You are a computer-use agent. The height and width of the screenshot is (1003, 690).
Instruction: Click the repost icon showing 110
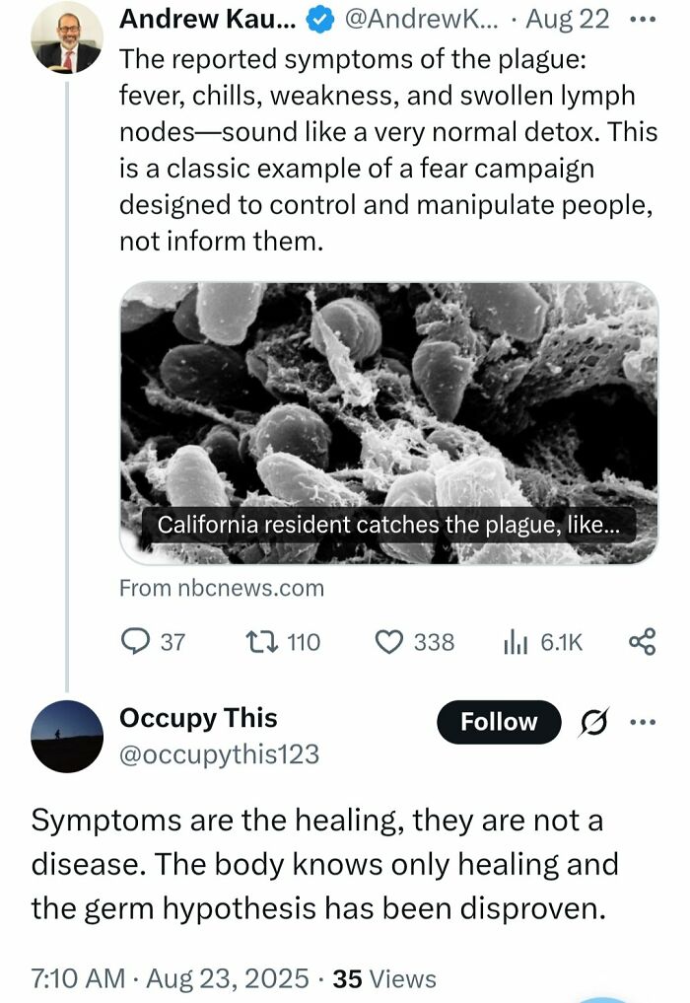[x=261, y=642]
